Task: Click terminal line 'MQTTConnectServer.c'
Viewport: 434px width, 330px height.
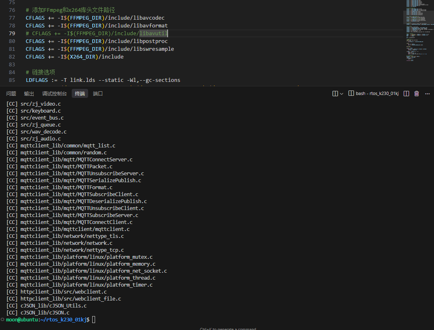Action: tap(69, 159)
